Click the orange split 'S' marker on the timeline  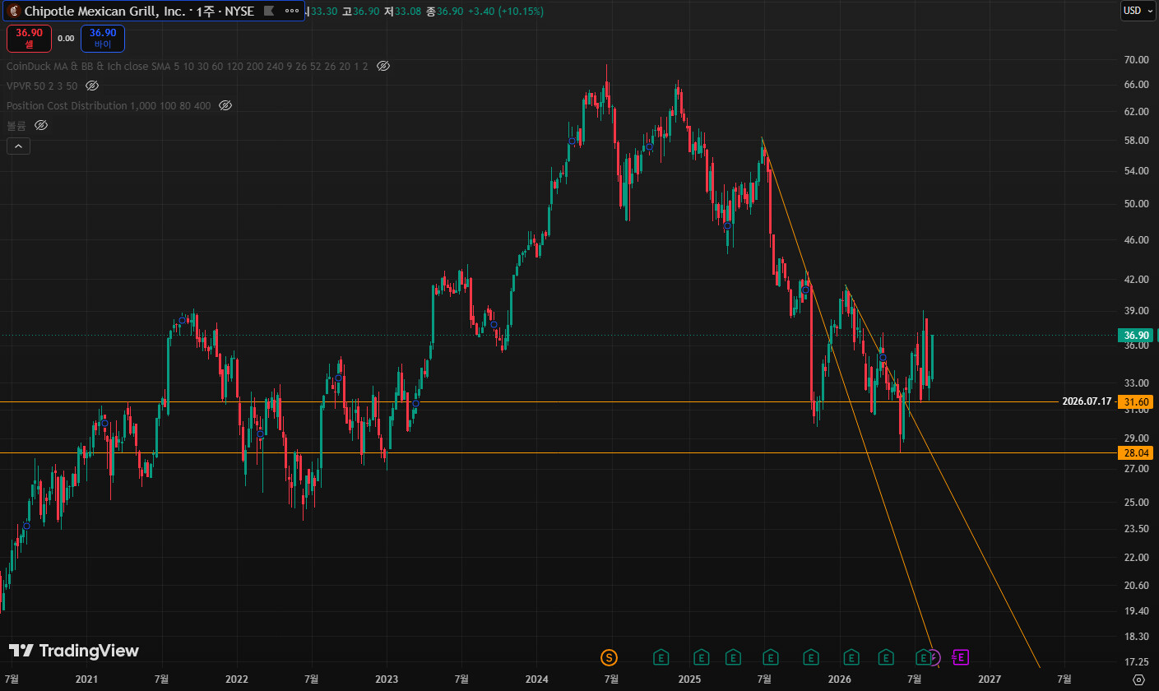tap(609, 656)
